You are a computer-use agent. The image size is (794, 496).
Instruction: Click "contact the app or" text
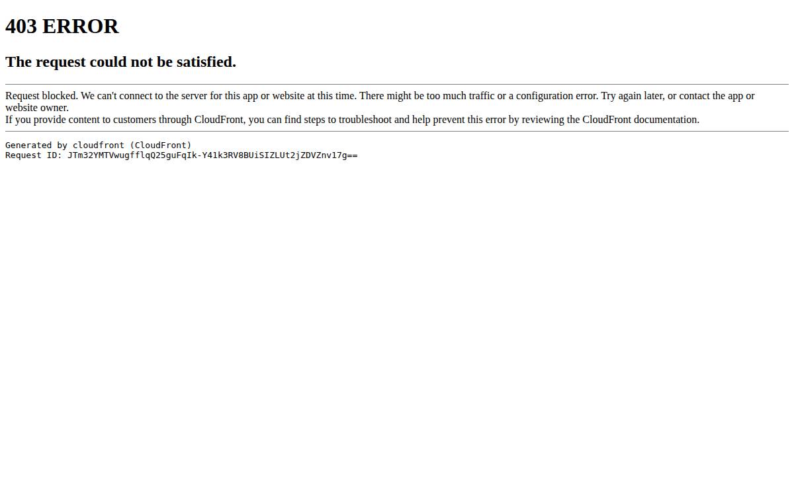717,96
